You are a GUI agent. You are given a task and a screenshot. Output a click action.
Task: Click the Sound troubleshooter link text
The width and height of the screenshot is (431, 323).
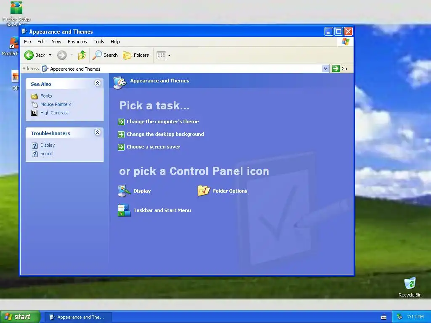[x=47, y=154]
